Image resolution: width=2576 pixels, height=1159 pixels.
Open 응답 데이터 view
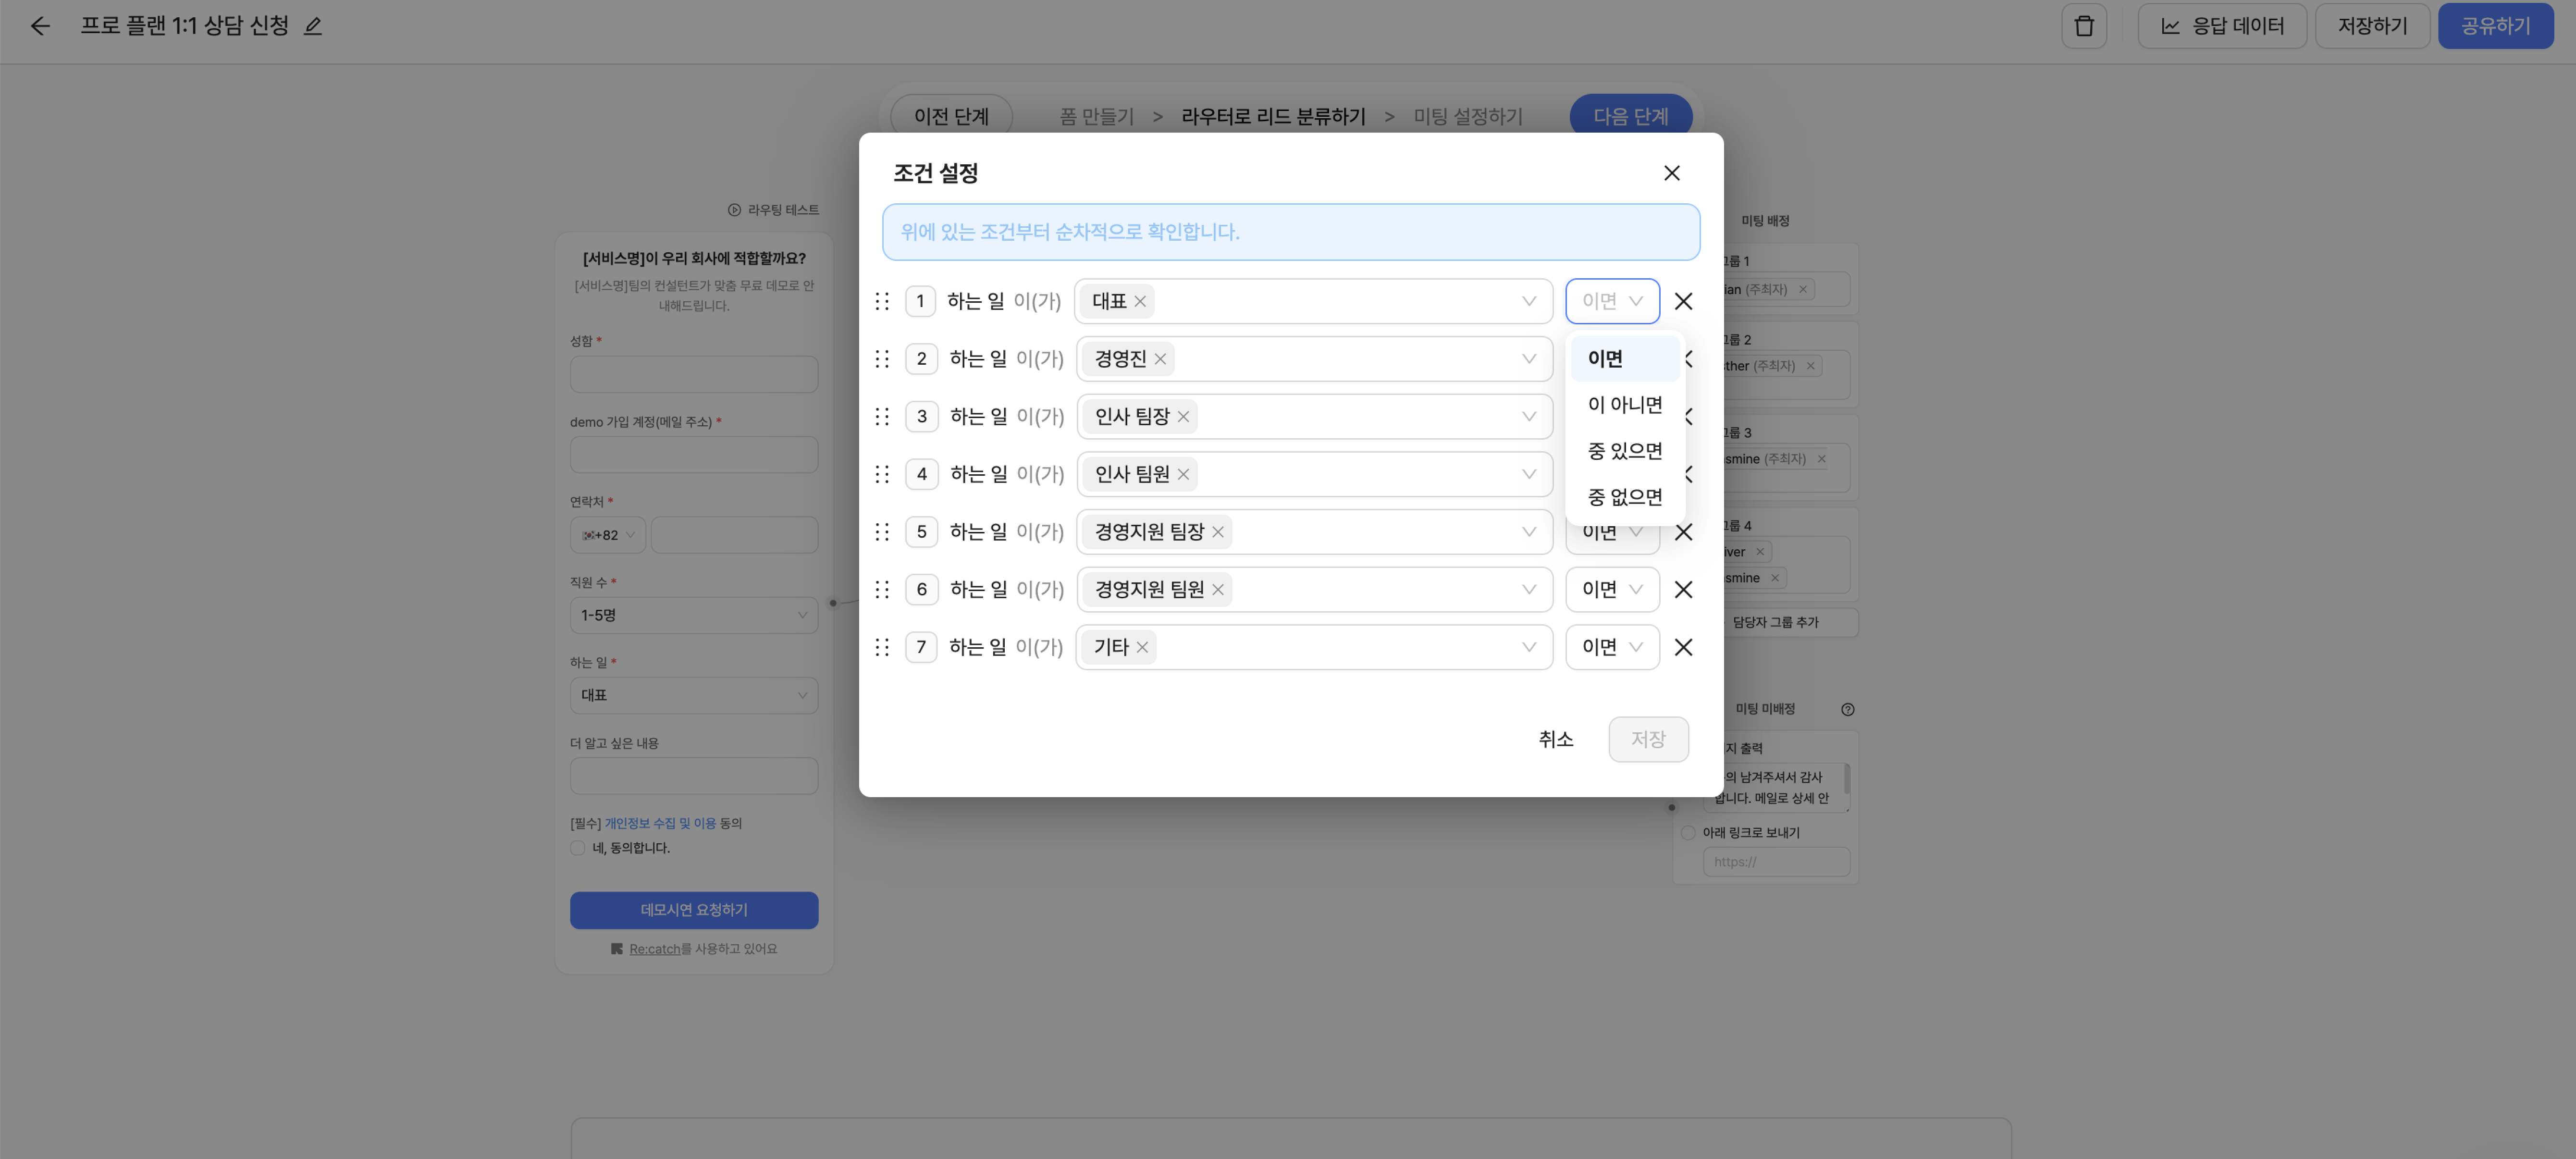tap(2221, 26)
